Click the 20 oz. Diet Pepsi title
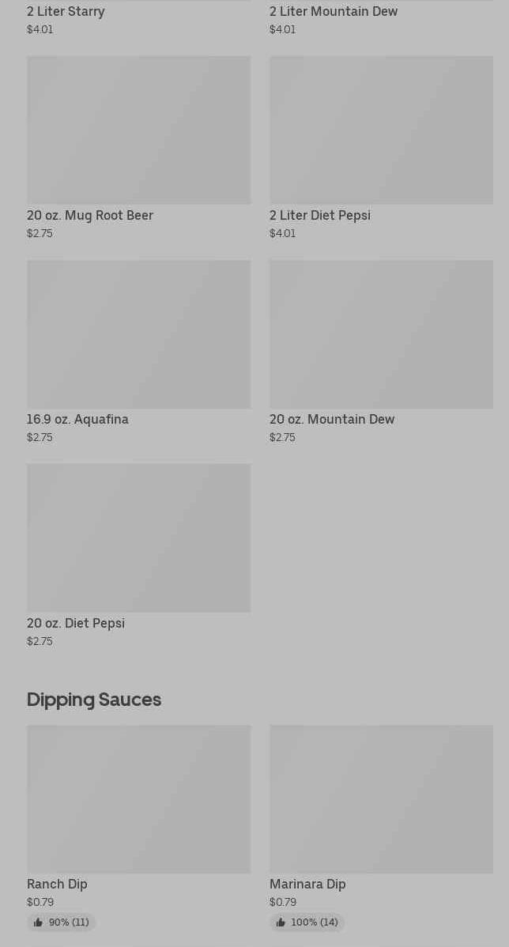509x947 pixels. tap(76, 624)
